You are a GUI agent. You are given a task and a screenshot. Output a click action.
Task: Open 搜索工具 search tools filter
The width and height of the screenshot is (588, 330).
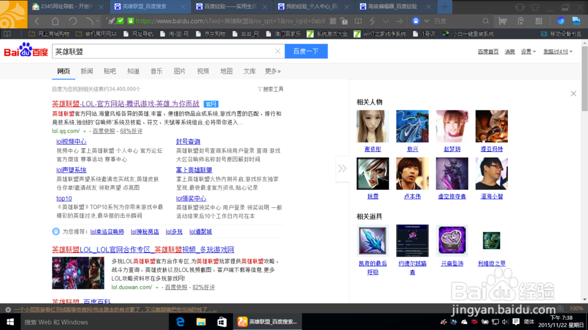[x=270, y=89]
